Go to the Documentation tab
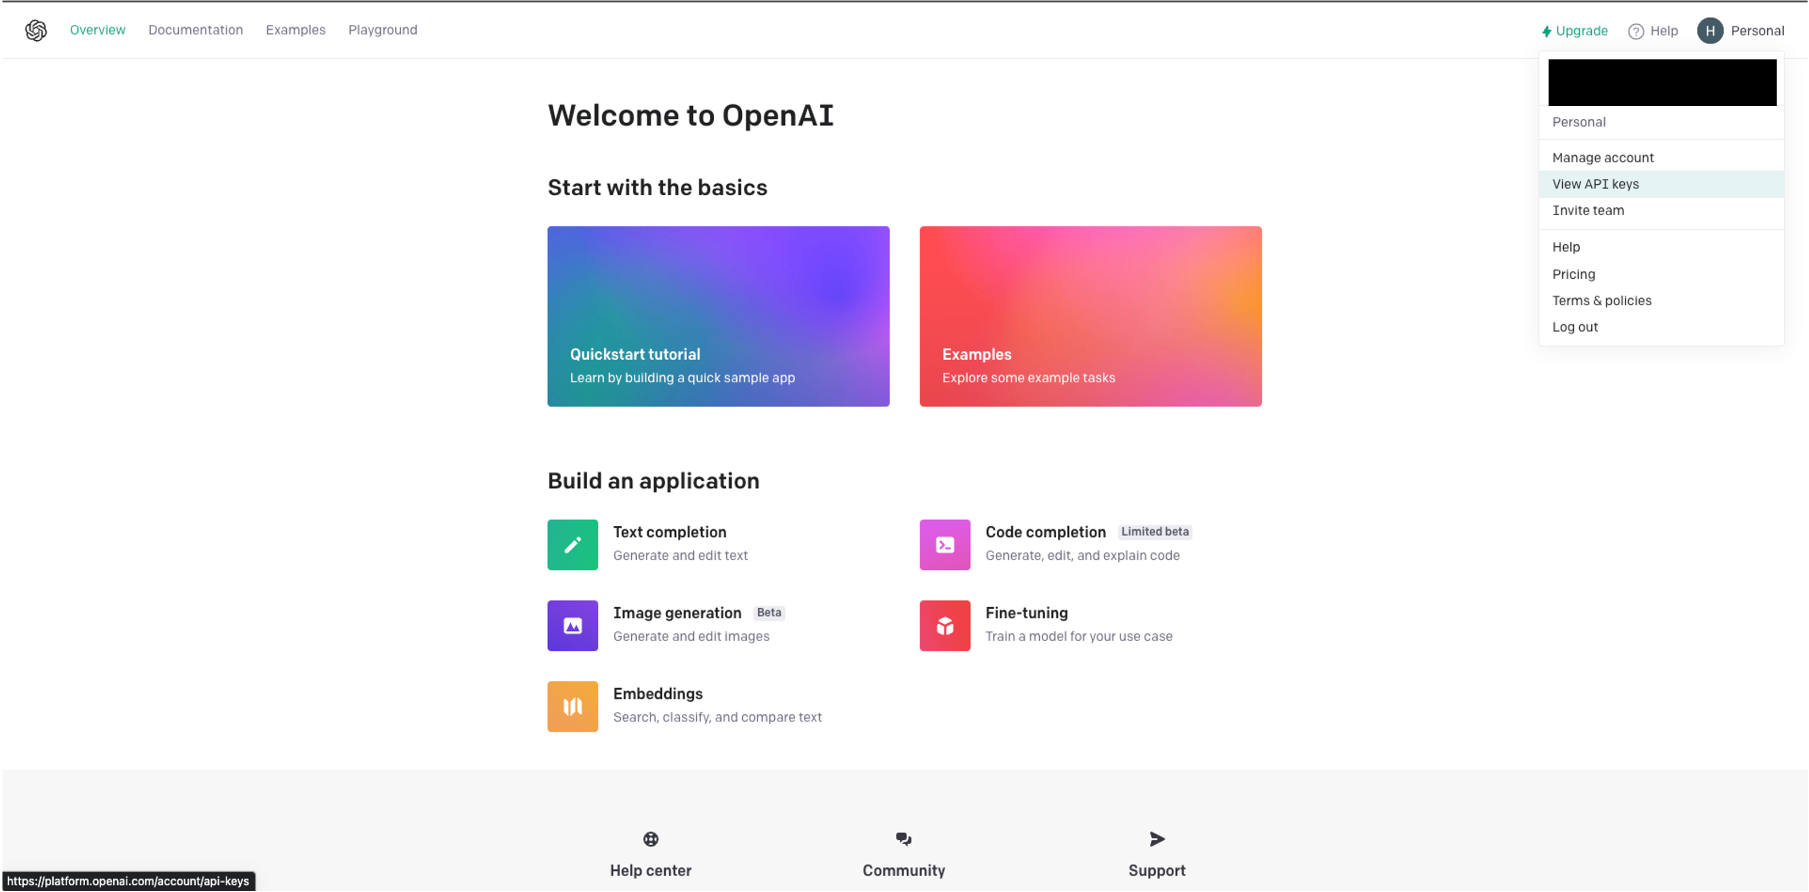Image resolution: width=1809 pixels, height=892 pixels. 195,30
